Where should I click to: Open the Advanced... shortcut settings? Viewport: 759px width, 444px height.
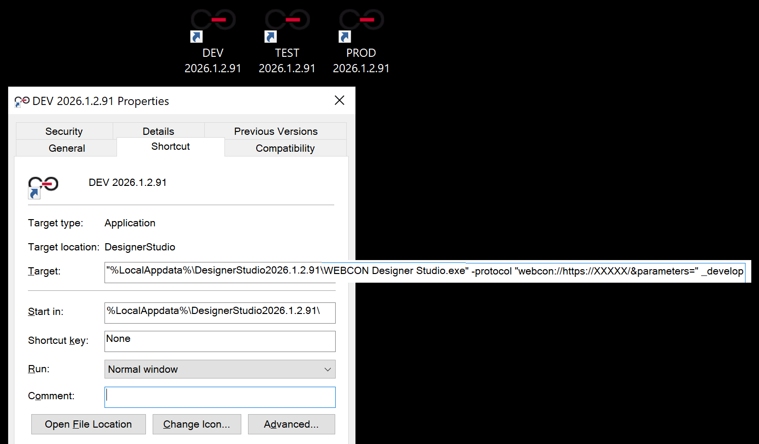point(291,424)
